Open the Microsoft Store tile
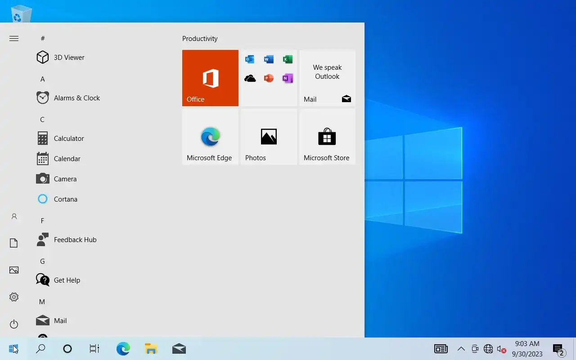The image size is (576, 360). pos(327,136)
